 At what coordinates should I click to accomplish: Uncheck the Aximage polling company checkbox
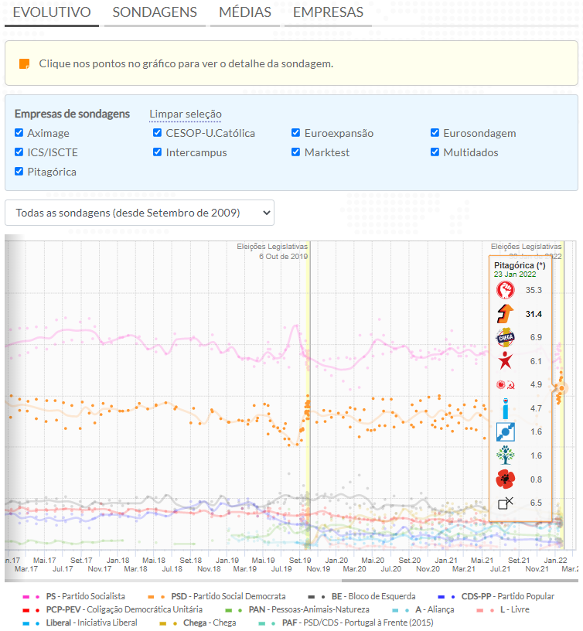click(19, 133)
